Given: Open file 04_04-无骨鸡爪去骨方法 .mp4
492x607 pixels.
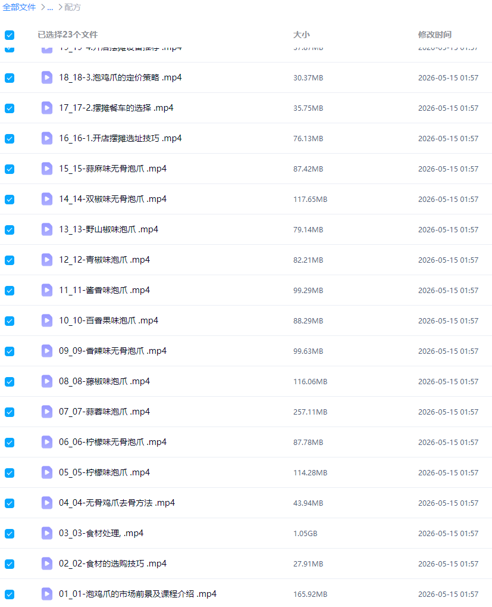Looking at the screenshot, I should (x=117, y=503).
